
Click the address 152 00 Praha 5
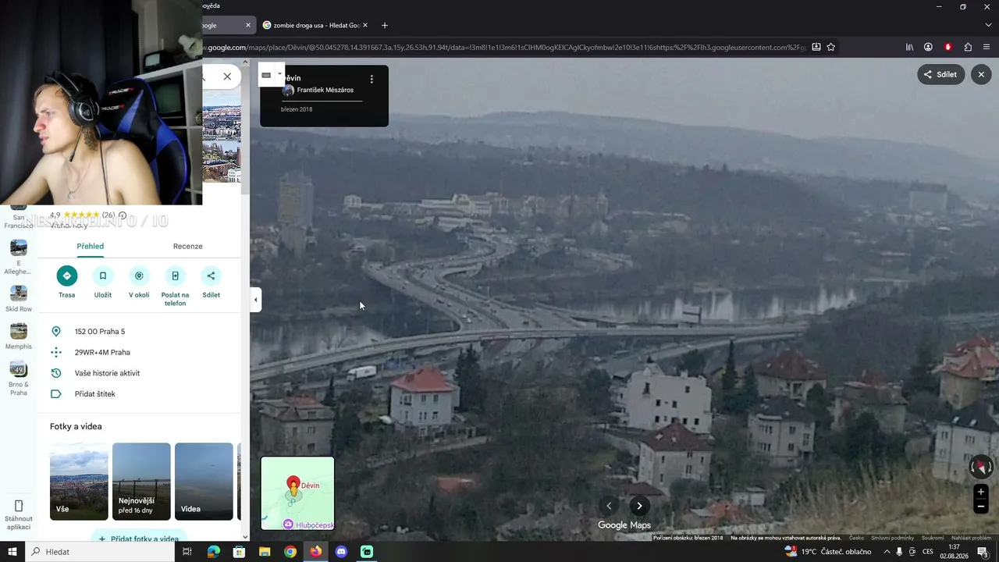click(139, 332)
